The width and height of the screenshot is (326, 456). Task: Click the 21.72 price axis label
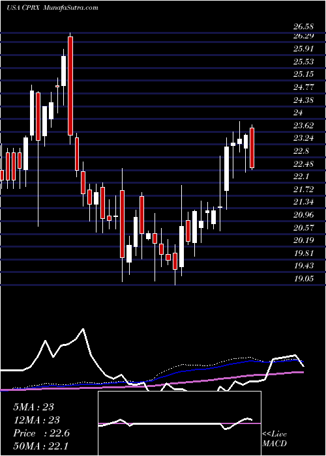click(x=304, y=190)
